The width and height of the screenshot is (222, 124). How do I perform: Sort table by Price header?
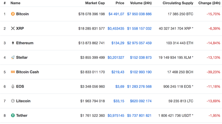pyautogui.click(x=120, y=3)
